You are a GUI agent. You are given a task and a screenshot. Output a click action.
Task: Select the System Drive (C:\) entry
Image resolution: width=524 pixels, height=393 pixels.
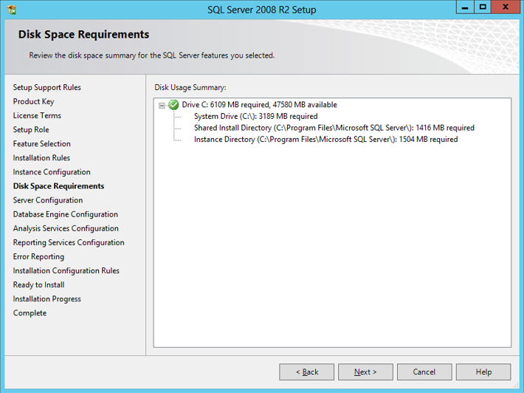[x=255, y=116]
